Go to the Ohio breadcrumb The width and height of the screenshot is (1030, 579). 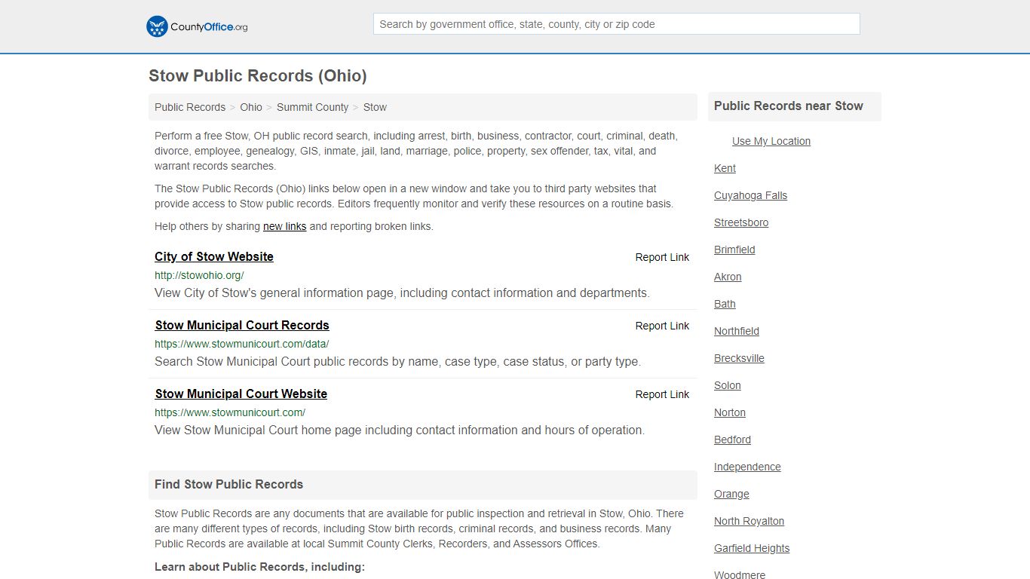(251, 107)
